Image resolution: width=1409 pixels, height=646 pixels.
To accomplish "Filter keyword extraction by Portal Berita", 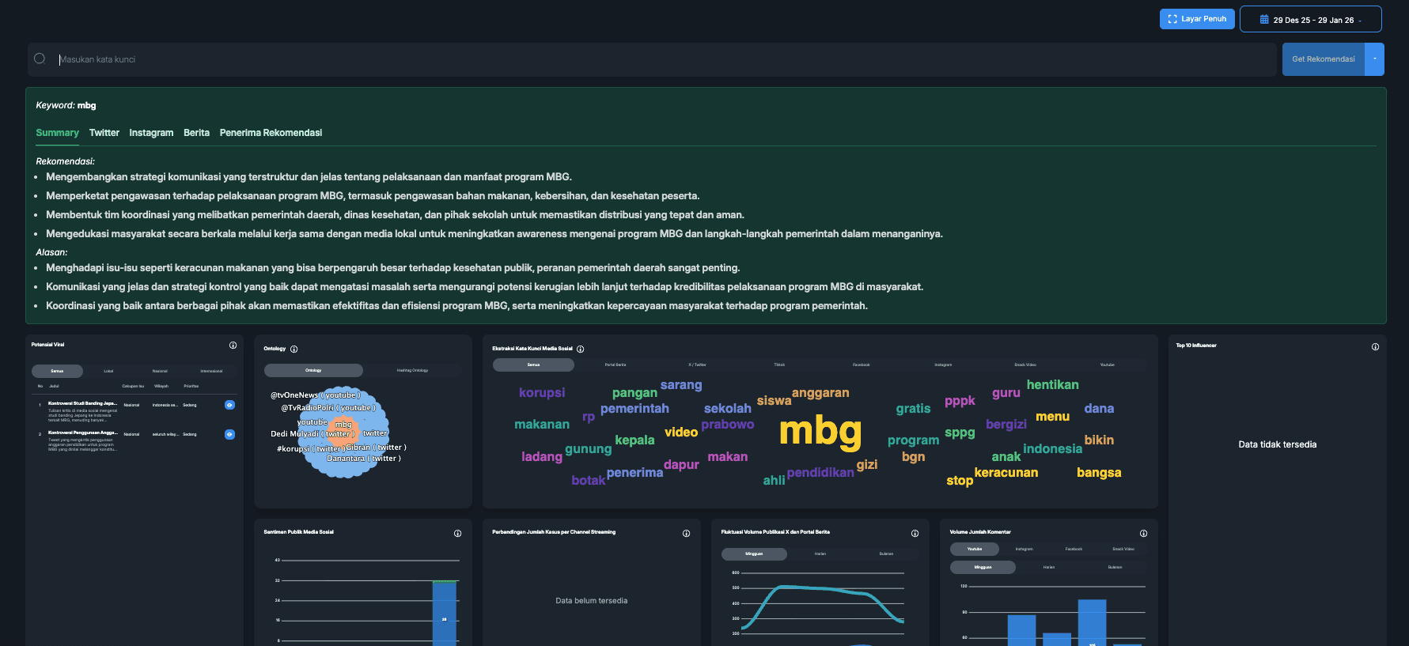I will pos(615,365).
